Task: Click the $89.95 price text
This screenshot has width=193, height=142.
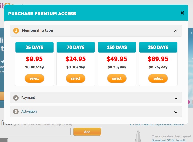Action: tap(158, 59)
